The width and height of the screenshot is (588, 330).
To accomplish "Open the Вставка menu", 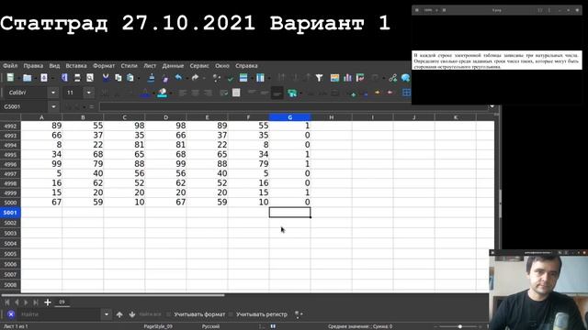I will pos(76,65).
